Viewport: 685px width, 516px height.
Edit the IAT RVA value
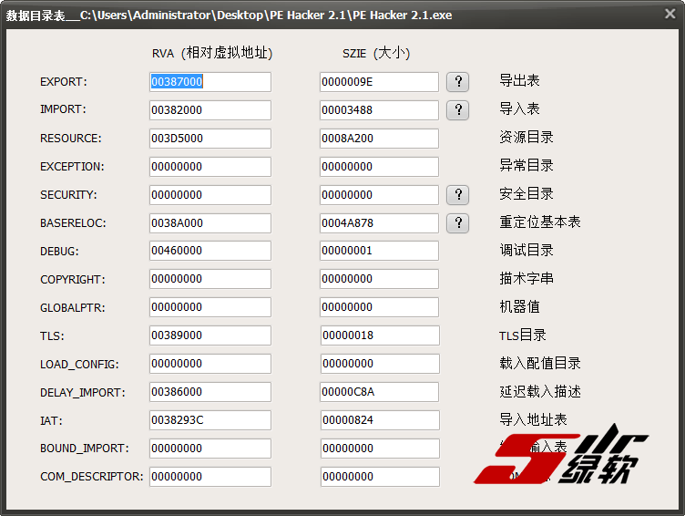tap(210, 420)
